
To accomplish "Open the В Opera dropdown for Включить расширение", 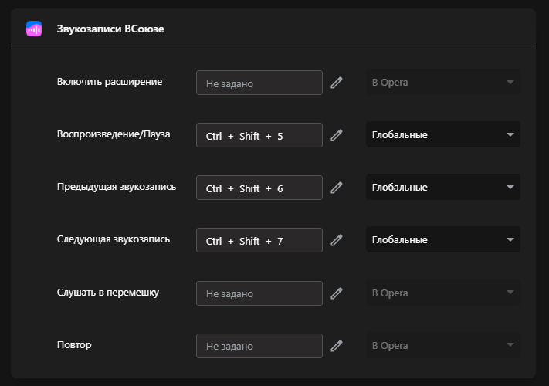I will (443, 82).
